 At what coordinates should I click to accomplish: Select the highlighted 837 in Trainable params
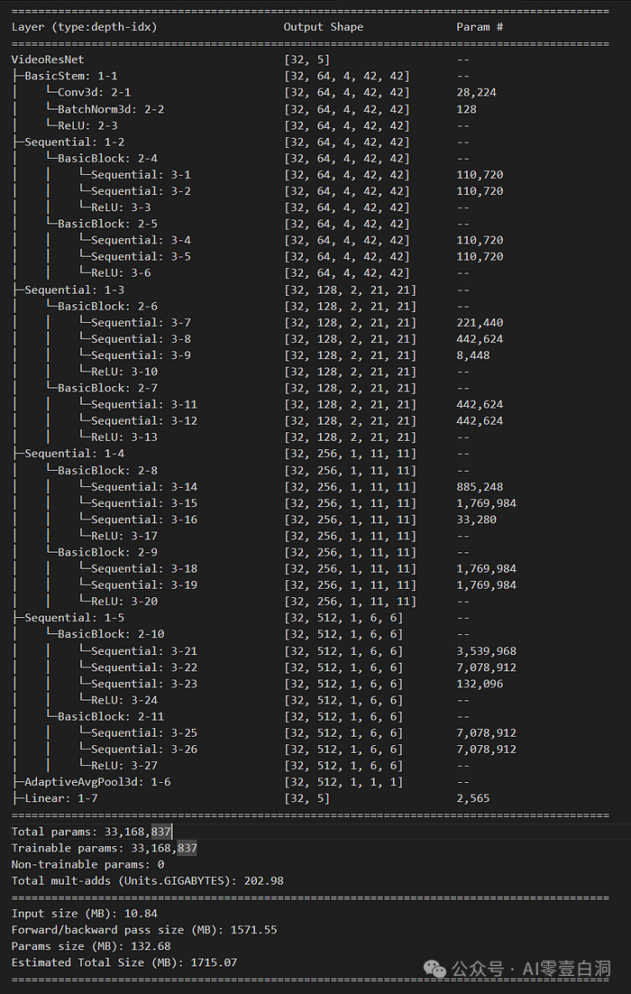click(187, 848)
